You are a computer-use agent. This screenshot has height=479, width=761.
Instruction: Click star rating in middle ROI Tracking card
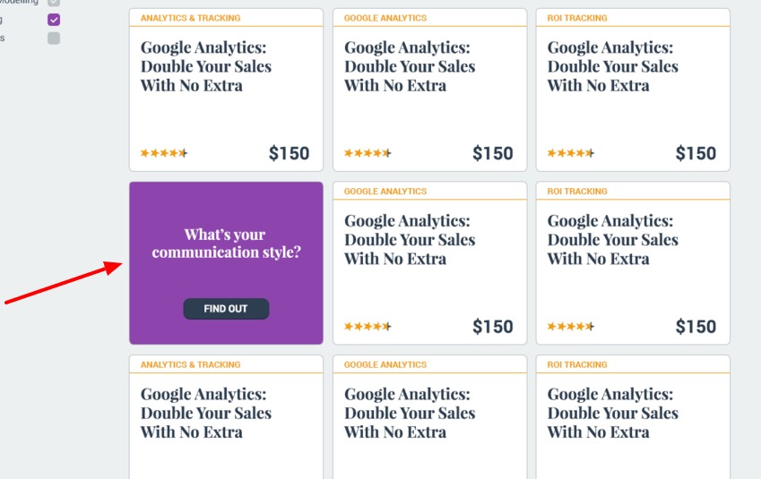571,326
